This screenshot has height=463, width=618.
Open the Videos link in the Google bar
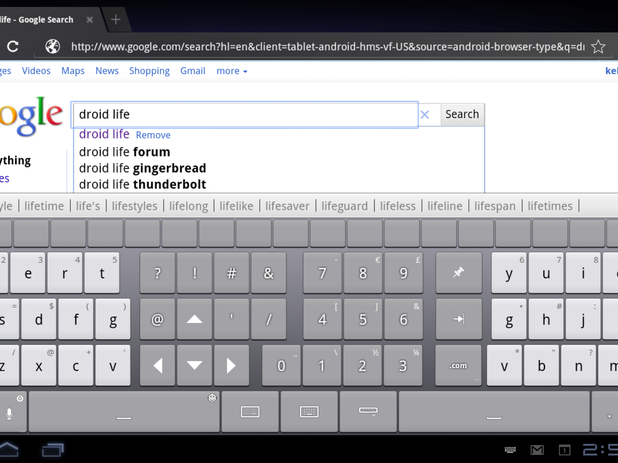coord(36,71)
